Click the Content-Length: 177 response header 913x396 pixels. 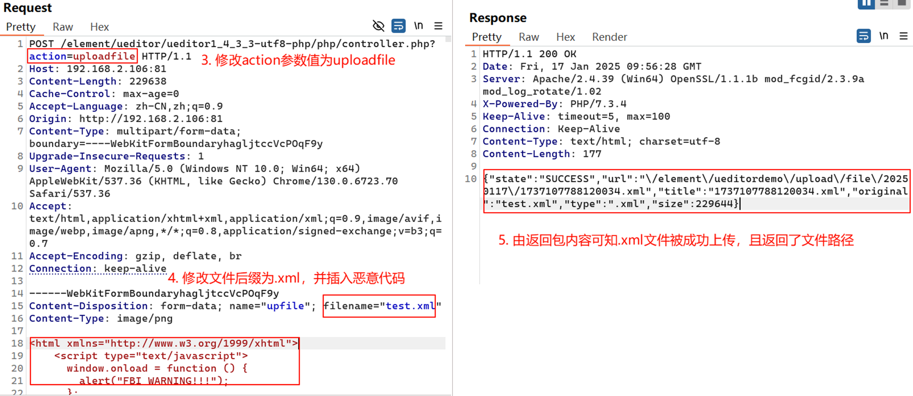[542, 154]
